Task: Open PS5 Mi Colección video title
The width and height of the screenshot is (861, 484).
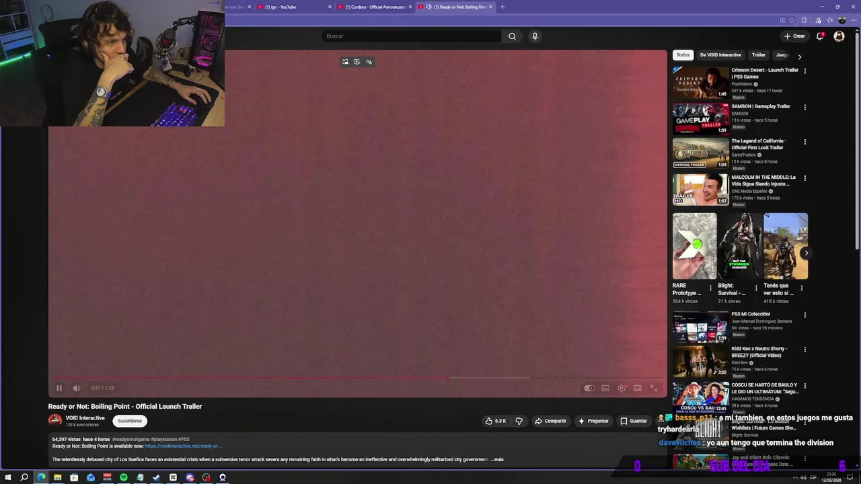Action: pos(751,314)
